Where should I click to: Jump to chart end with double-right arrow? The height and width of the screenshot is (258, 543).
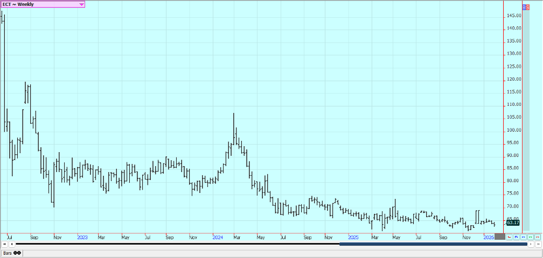click(x=538, y=244)
